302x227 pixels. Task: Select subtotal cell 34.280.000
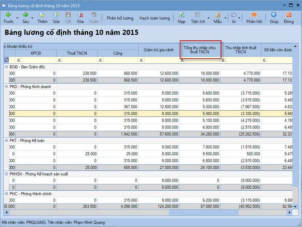(x=200, y=134)
